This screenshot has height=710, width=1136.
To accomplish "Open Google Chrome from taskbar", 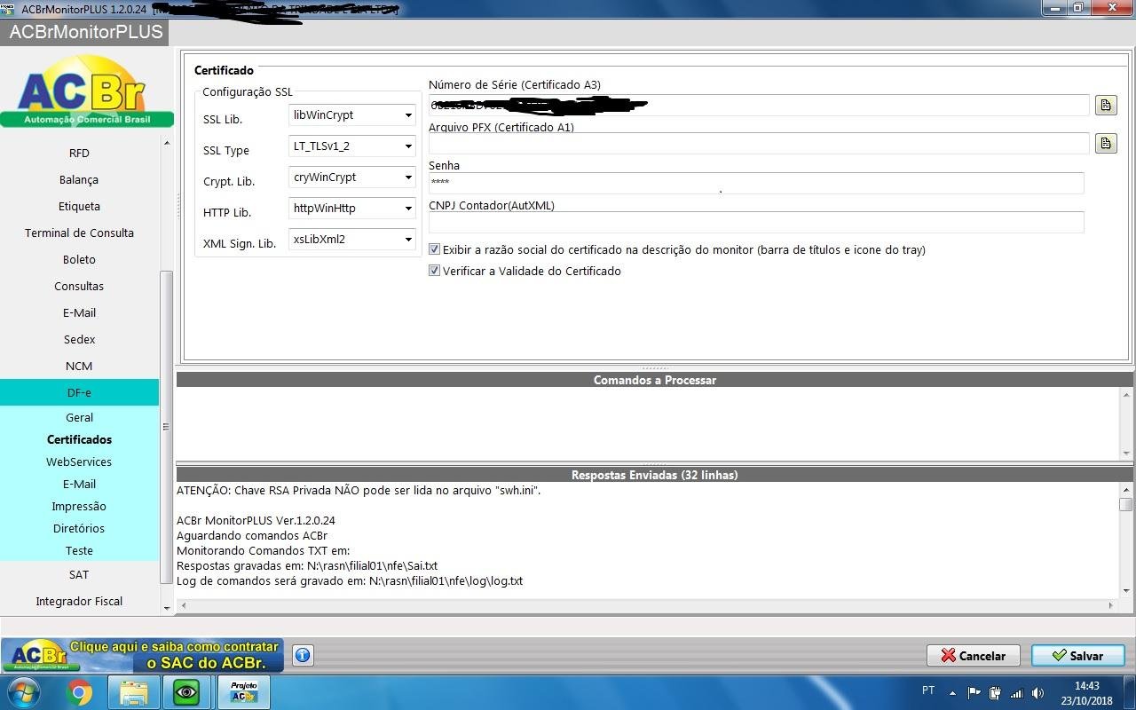I will click(79, 691).
